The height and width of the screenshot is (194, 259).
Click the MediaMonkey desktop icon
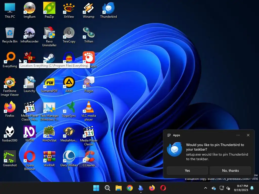pos(69,134)
